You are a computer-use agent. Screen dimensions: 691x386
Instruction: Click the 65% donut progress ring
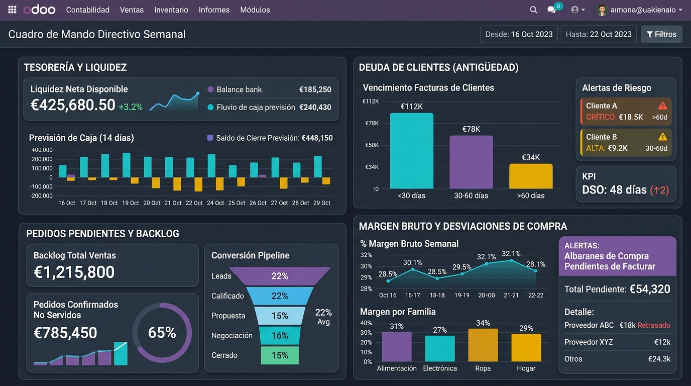click(162, 332)
